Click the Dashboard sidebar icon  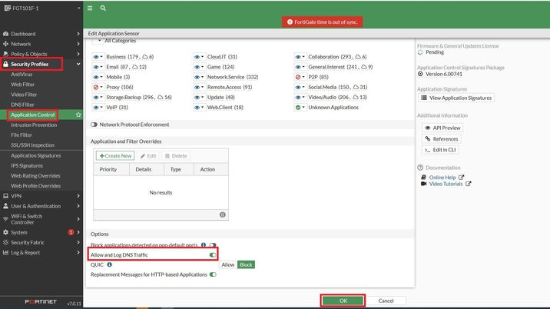coord(5,34)
